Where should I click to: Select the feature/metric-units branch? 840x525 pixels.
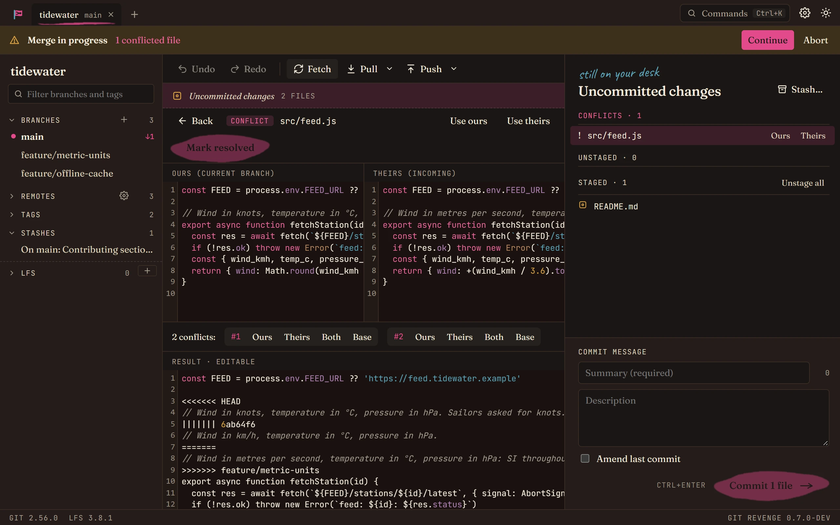pyautogui.click(x=81, y=155)
